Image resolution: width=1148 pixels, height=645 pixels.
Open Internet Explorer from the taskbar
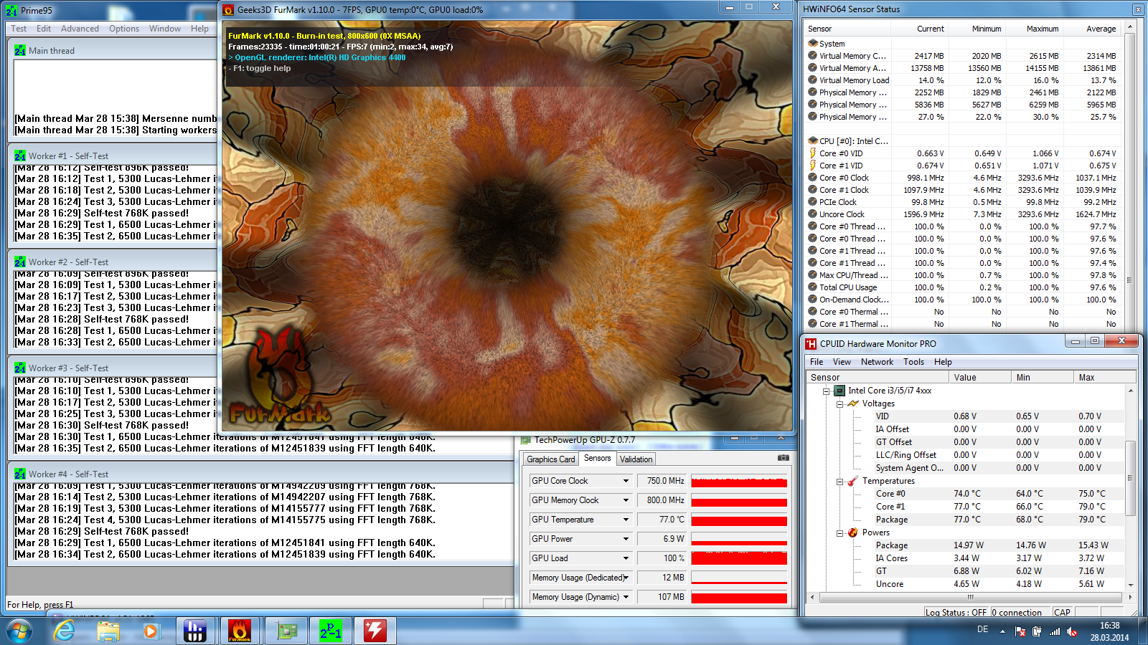65,631
